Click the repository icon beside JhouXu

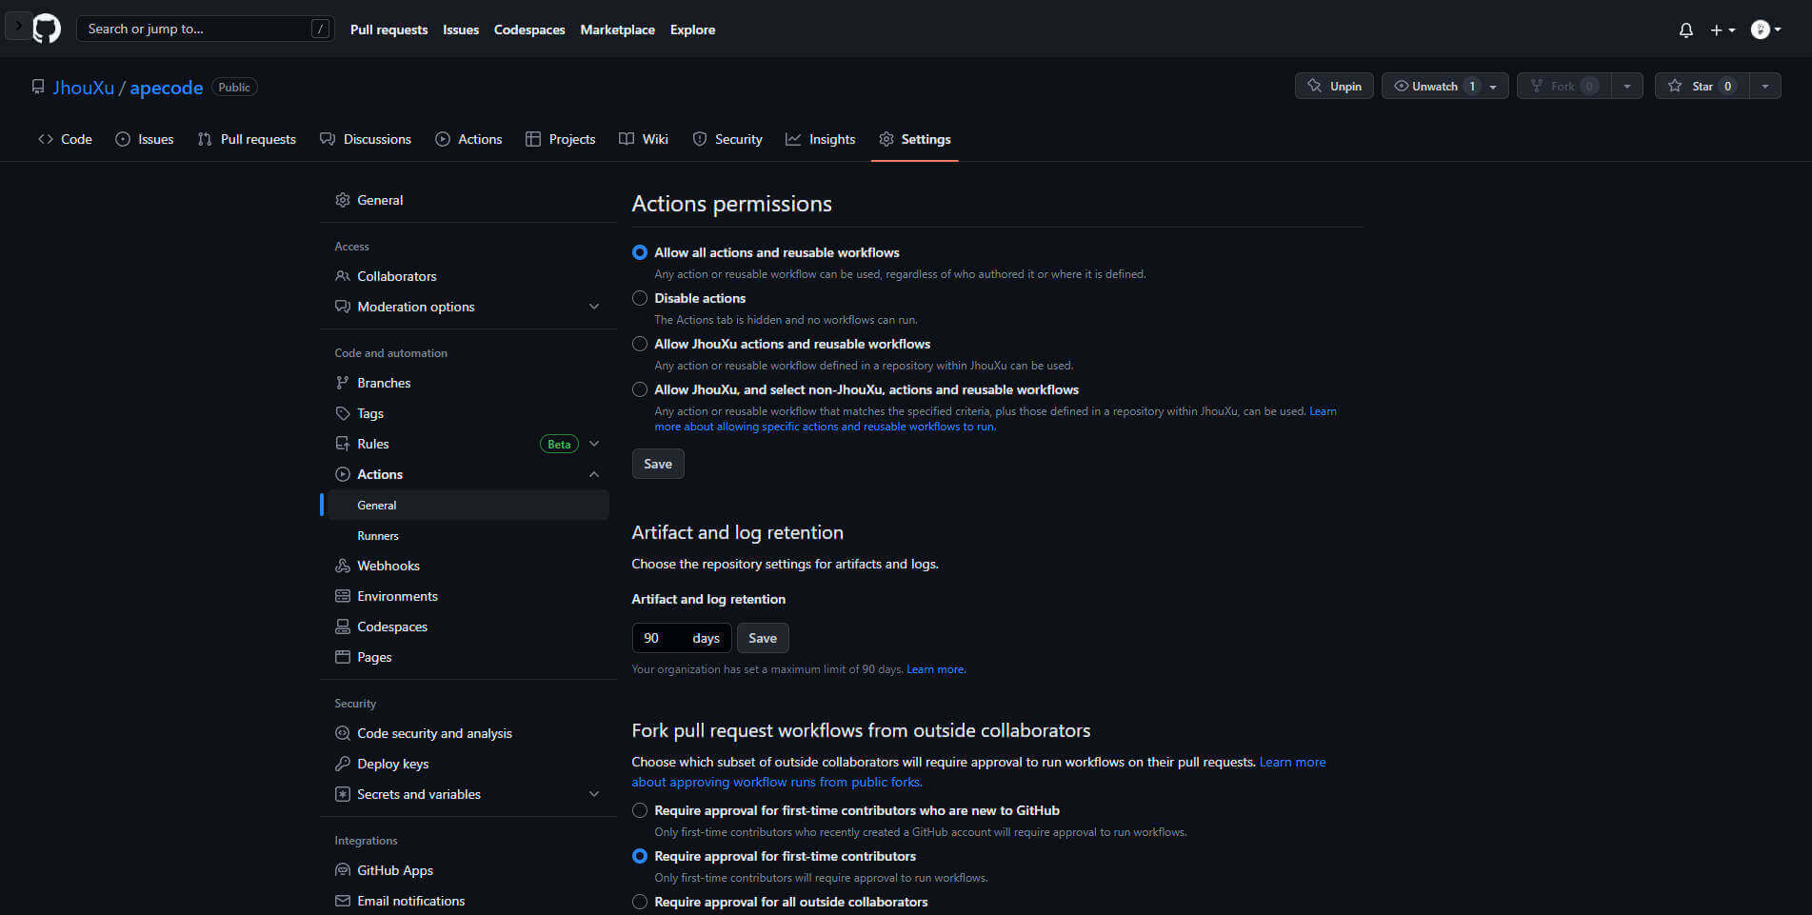point(38,87)
